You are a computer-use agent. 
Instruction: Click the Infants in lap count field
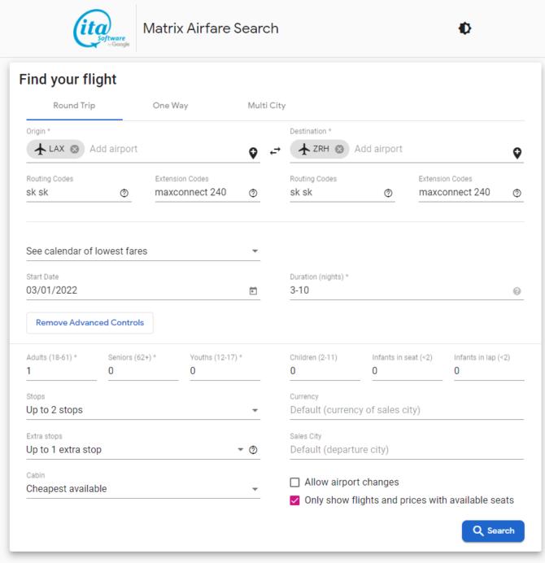(489, 371)
